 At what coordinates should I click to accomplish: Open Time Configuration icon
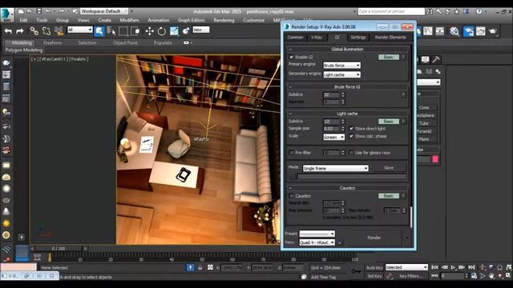(474, 275)
